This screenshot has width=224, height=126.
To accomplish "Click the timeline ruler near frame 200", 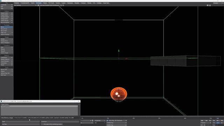I will click(x=134, y=118).
